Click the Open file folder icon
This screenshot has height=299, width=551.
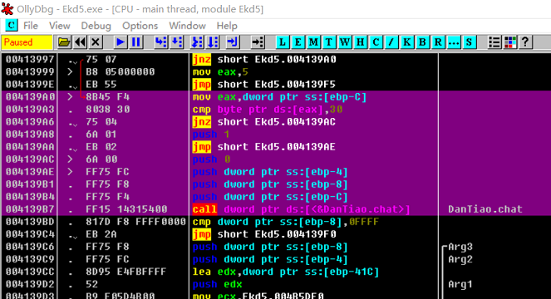64,42
